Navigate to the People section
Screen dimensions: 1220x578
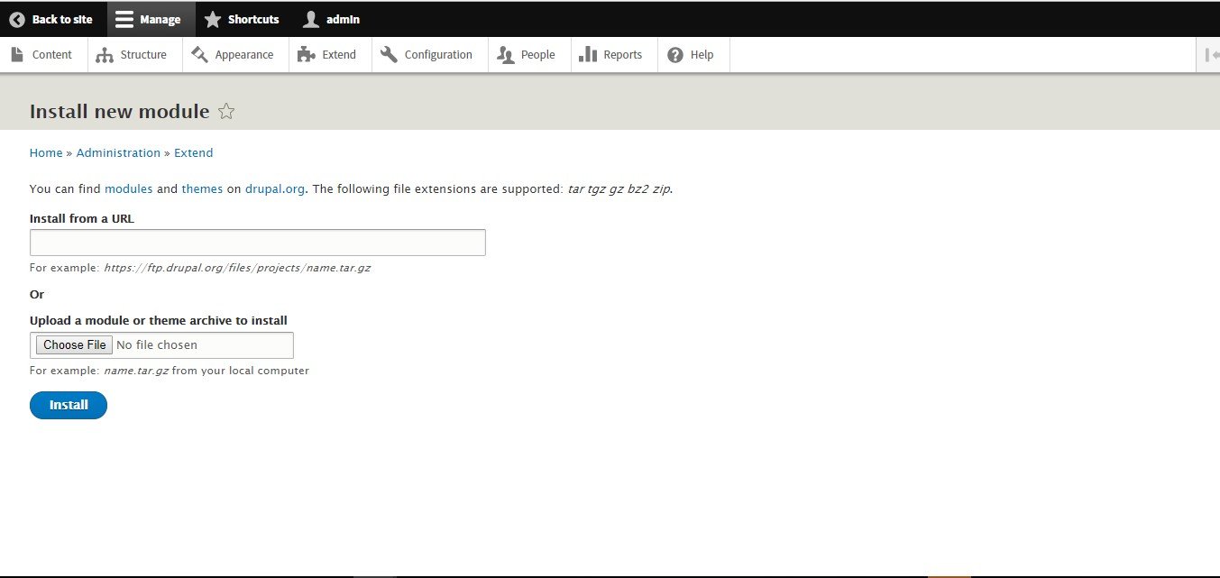click(527, 55)
